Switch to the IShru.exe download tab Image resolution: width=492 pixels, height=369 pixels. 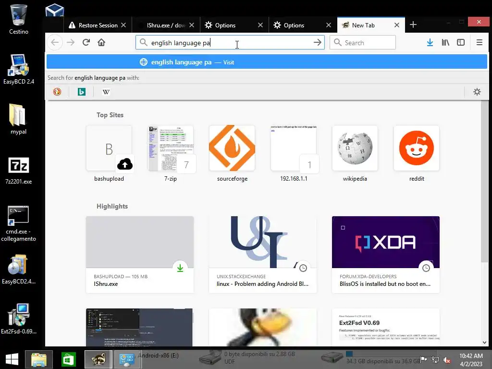pos(166,25)
